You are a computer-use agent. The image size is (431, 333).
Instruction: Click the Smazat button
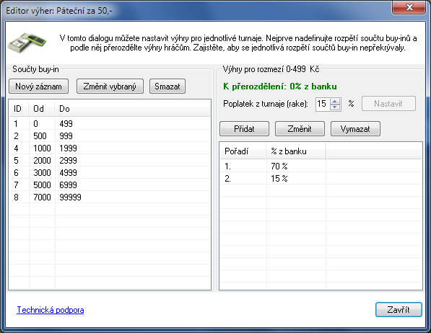(x=167, y=86)
